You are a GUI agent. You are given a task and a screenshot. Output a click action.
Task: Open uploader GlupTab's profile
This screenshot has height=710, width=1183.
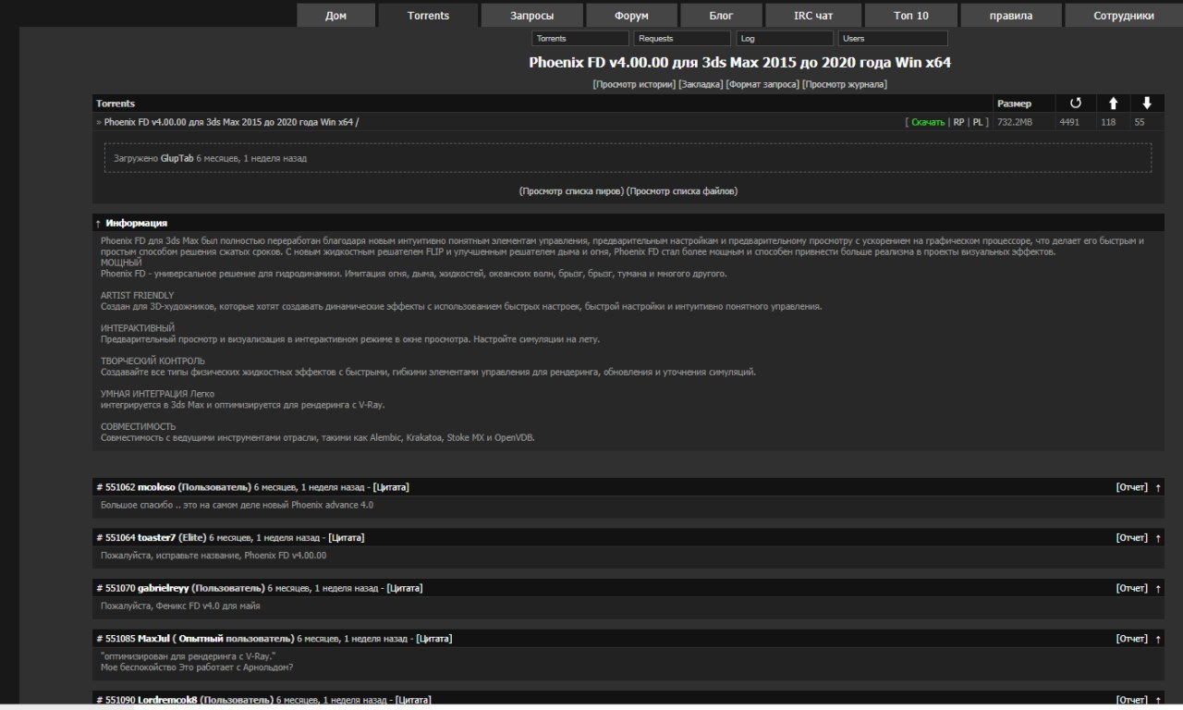(x=177, y=158)
